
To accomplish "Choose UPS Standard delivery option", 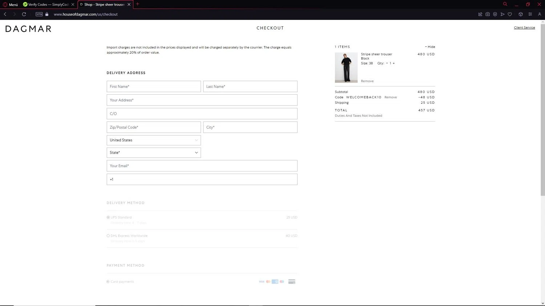I will tap(108, 218).
